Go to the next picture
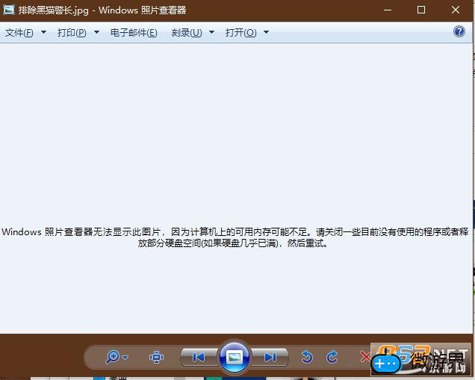 tap(270, 358)
